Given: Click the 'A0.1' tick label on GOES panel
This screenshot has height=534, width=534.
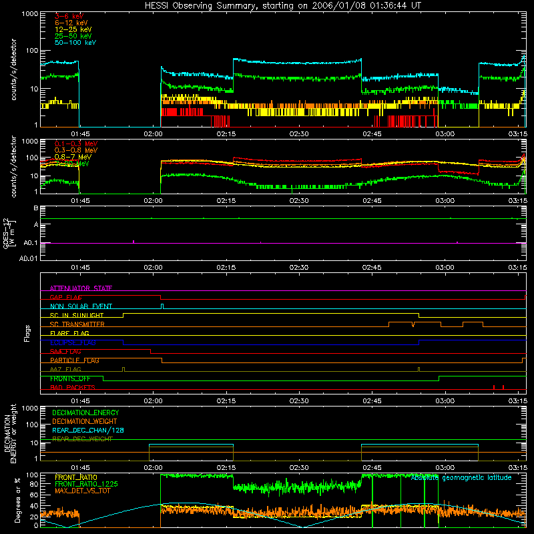Looking at the screenshot, I should (x=31, y=243).
